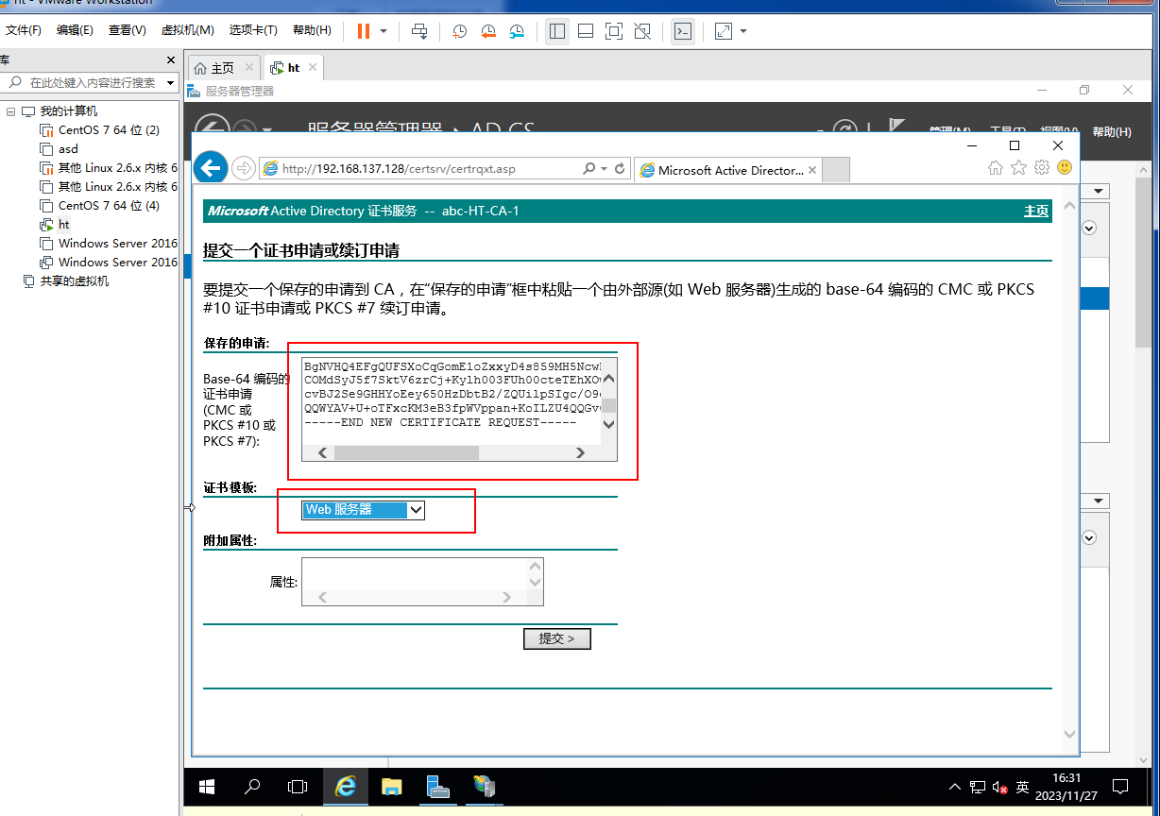1160x816 pixels.
Task: Open the Windows Start menu
Action: coord(206,786)
